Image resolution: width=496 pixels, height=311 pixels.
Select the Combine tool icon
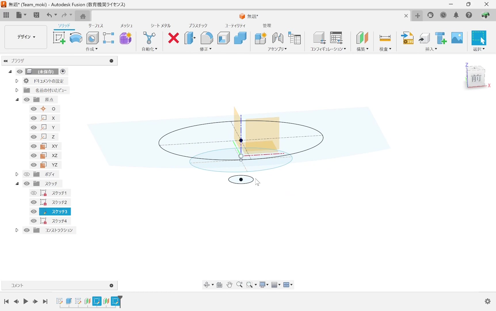[240, 38]
